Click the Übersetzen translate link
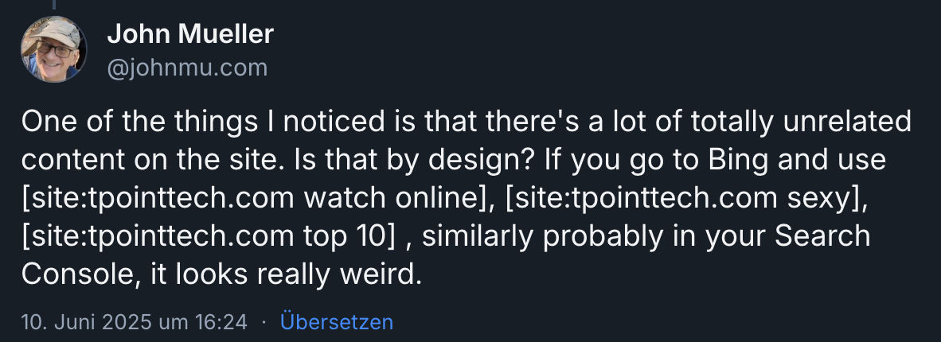Viewport: 941px width, 342px height. pos(337,322)
